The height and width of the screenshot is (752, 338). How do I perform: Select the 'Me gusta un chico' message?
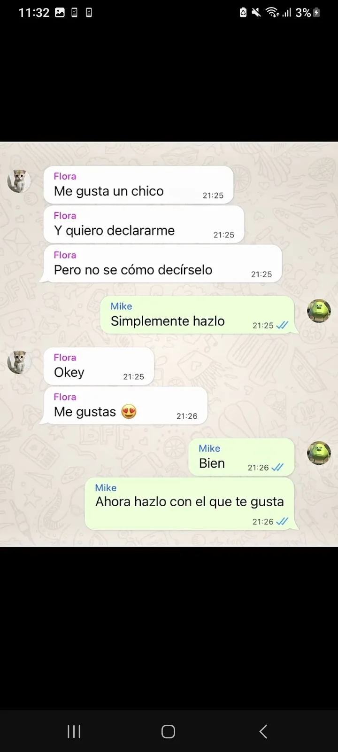[x=138, y=185]
